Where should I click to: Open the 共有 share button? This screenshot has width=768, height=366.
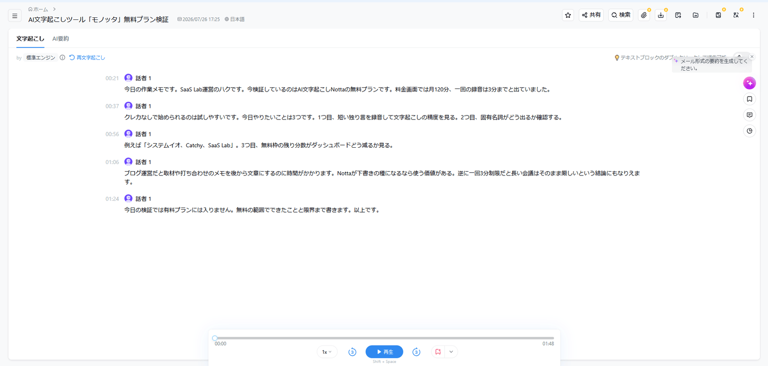591,15
